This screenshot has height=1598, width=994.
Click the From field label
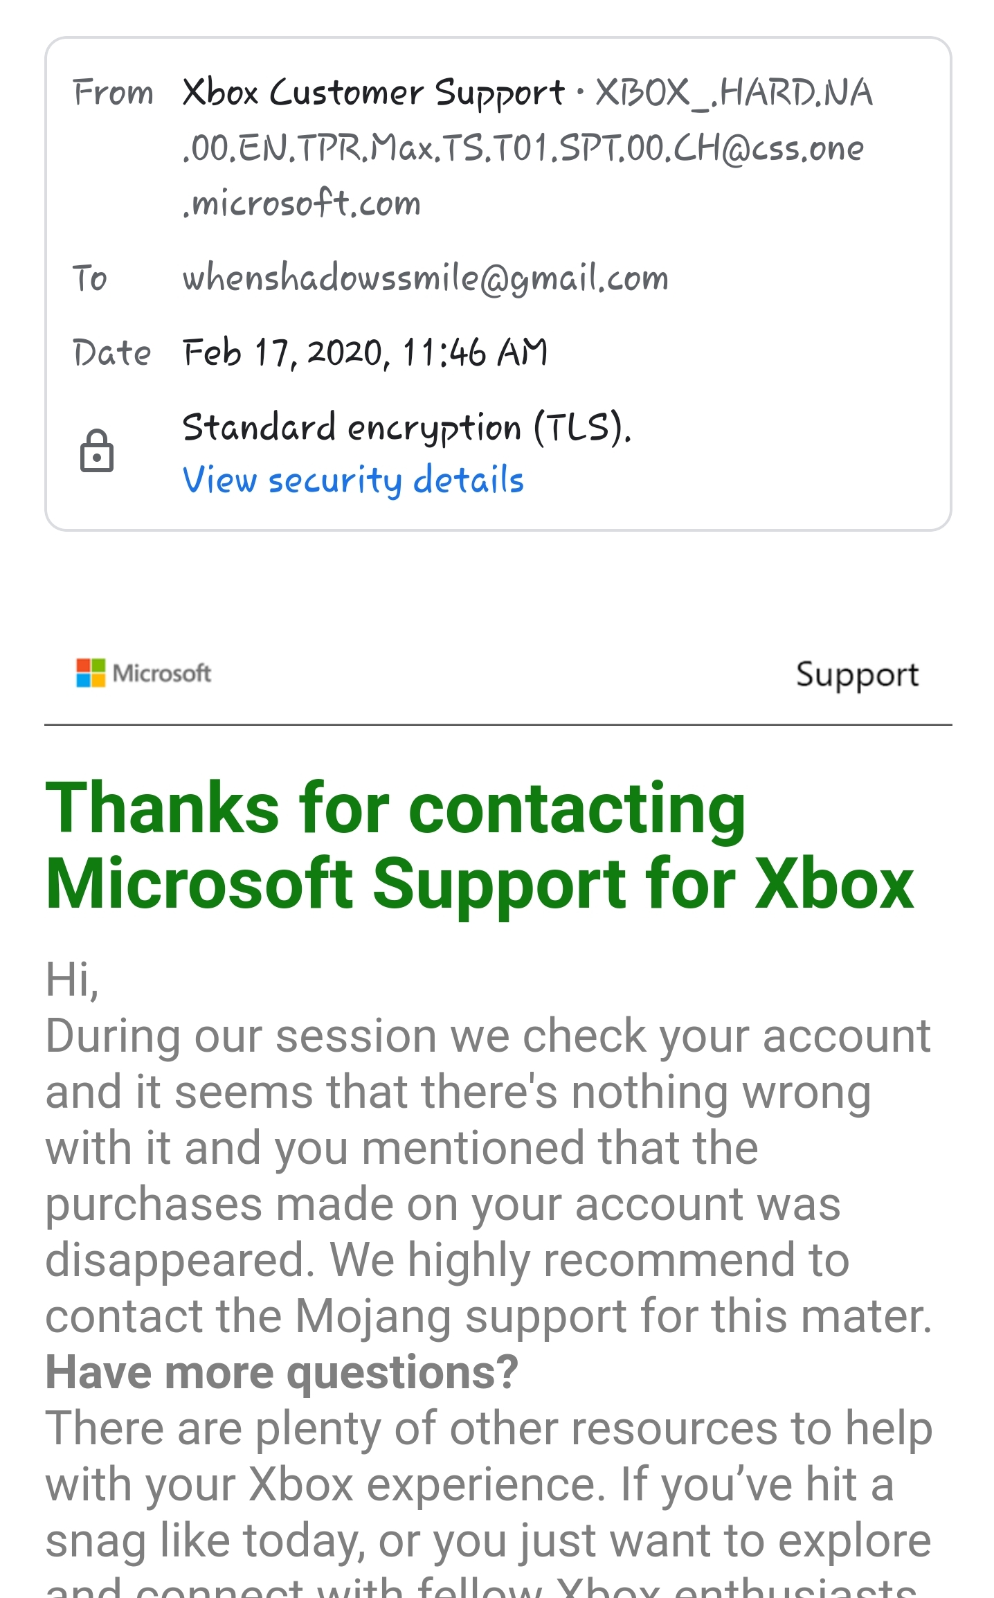coord(113,93)
